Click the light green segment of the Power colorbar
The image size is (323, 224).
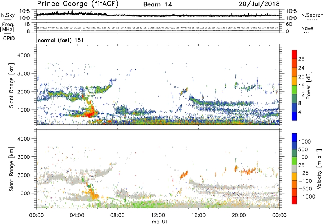click(x=294, y=89)
